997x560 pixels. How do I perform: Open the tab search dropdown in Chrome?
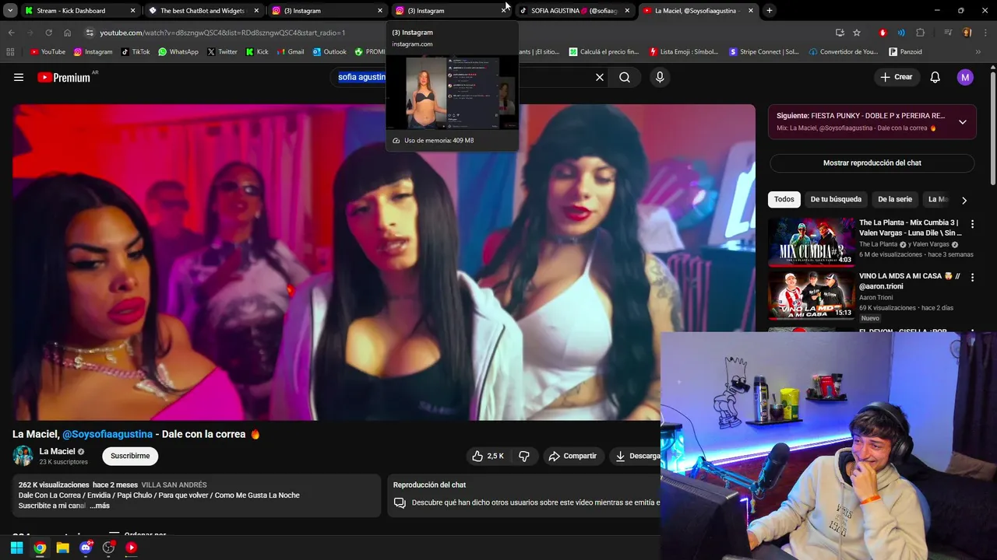10,11
